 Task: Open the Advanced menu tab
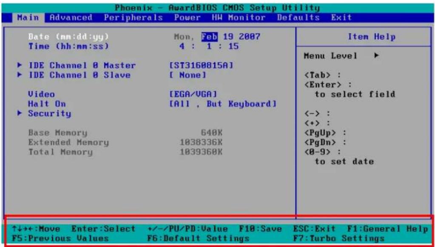click(71, 18)
